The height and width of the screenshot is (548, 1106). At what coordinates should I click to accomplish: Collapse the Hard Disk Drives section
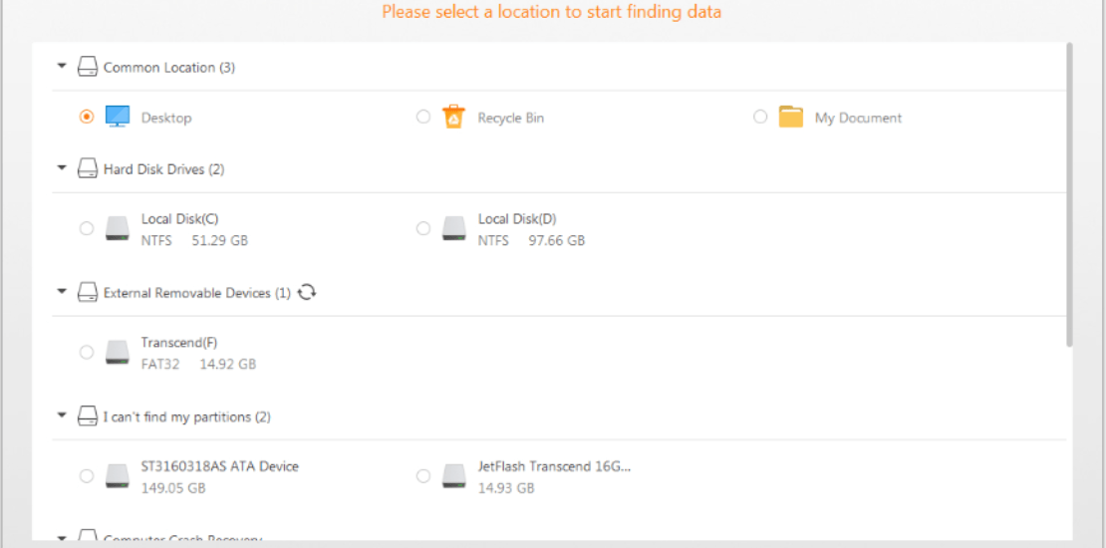62,168
